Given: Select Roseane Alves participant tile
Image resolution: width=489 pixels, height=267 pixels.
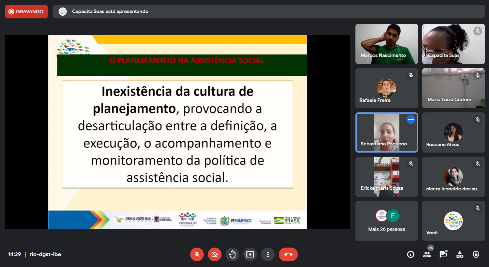Looking at the screenshot, I should tap(453, 132).
